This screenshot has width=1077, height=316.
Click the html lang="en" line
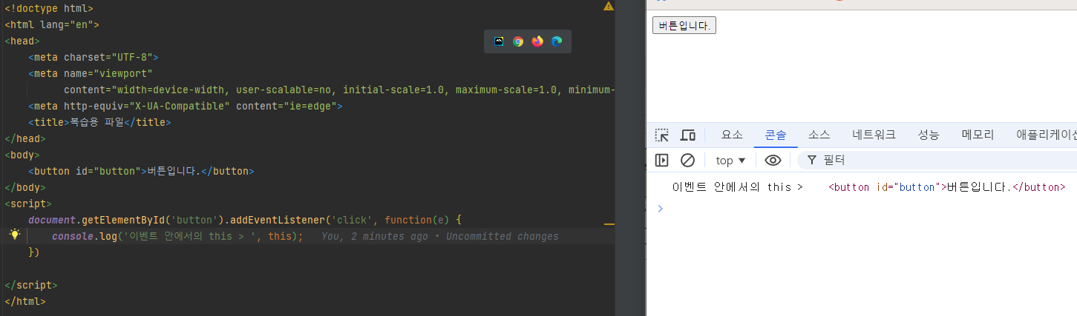click(x=52, y=24)
